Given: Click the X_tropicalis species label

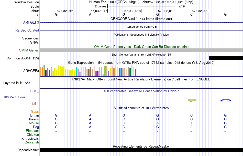Looking at the screenshot, I should tap(30, 139).
